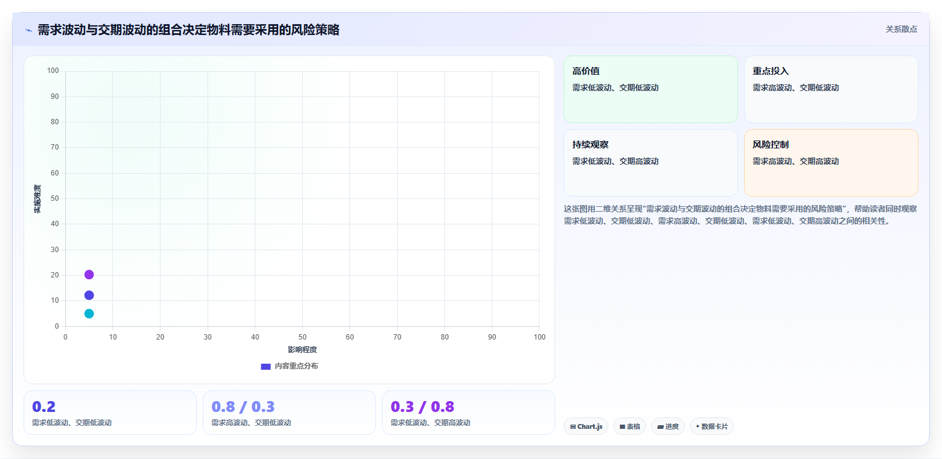The height and width of the screenshot is (459, 942).
Task: Click 需求高波动、交期高波动 in the 风险控制 card
Action: (x=796, y=162)
